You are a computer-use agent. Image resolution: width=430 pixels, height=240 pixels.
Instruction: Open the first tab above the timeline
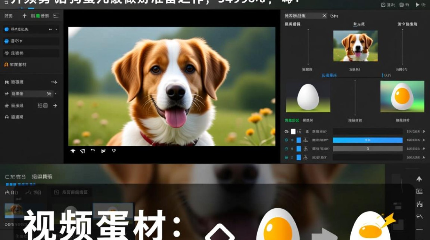coord(15,177)
